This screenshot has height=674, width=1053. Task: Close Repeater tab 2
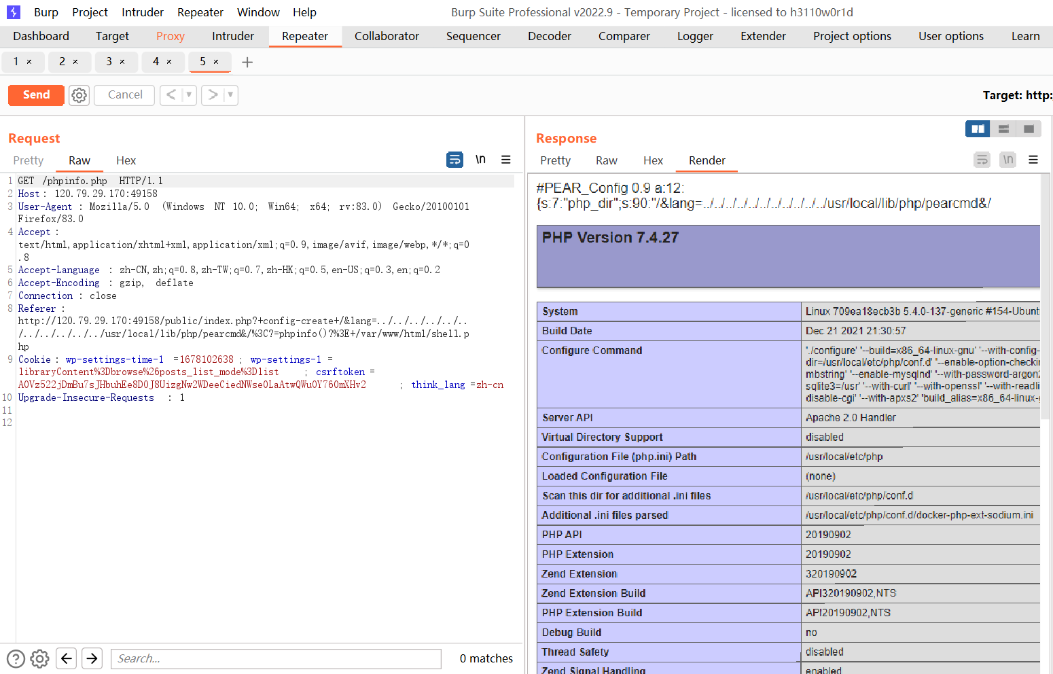75,62
